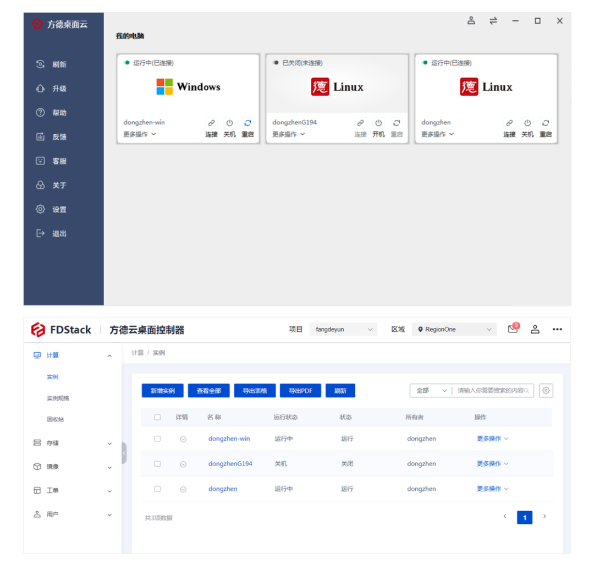Image resolution: width=594 pixels, height=569 pixels.
Task: Click the 查看全部 button
Action: (x=209, y=391)
